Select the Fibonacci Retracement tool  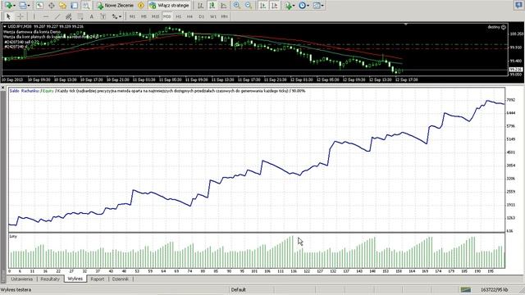[80, 16]
